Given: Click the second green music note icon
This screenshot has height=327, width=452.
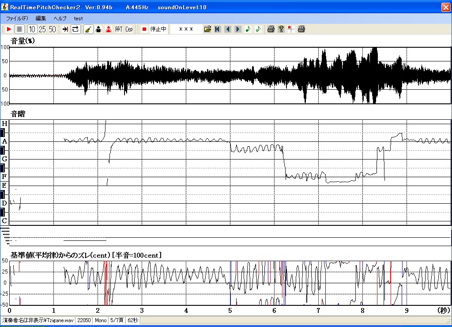Looking at the screenshot, I should 258,29.
